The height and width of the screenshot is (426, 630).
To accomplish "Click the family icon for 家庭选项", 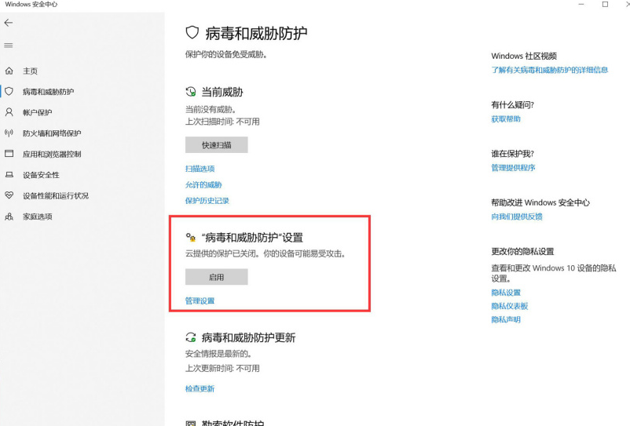I will [9, 217].
